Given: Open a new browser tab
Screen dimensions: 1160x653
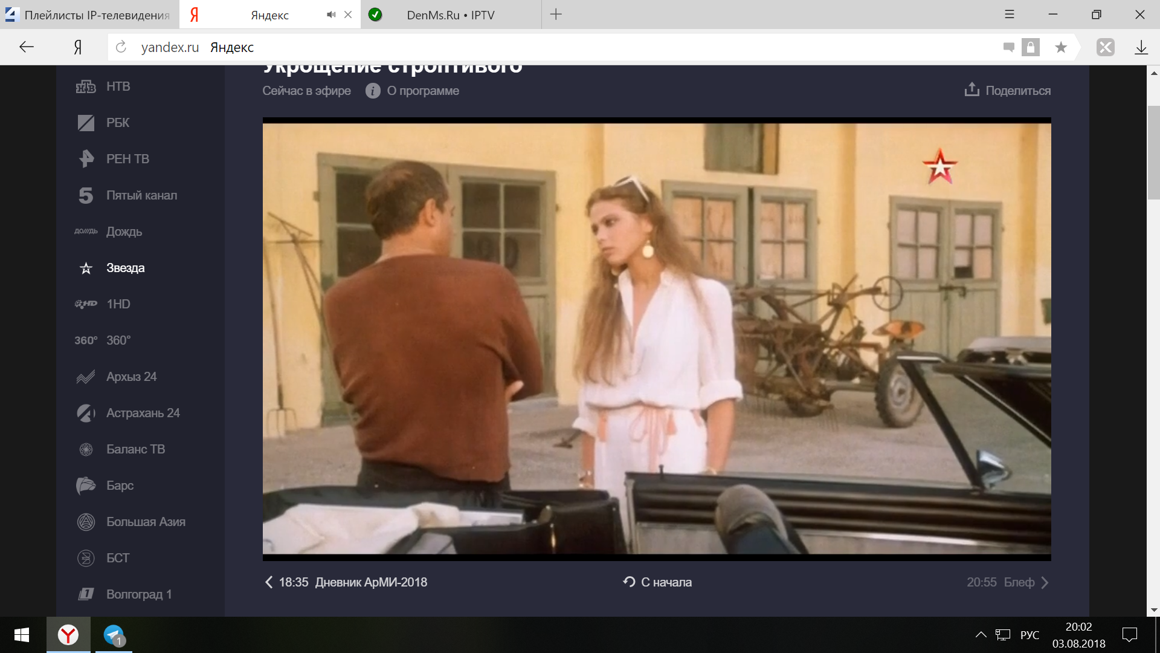Looking at the screenshot, I should (556, 15).
